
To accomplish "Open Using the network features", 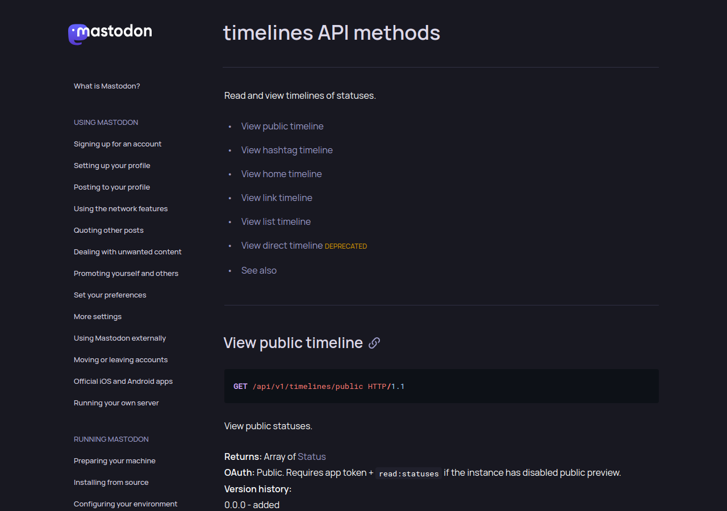I will (x=121, y=209).
